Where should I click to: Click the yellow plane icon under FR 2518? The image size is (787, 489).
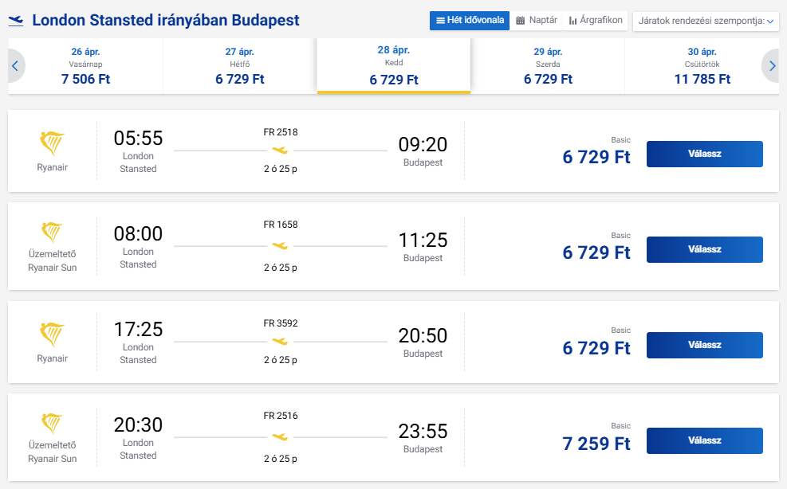tap(280, 150)
